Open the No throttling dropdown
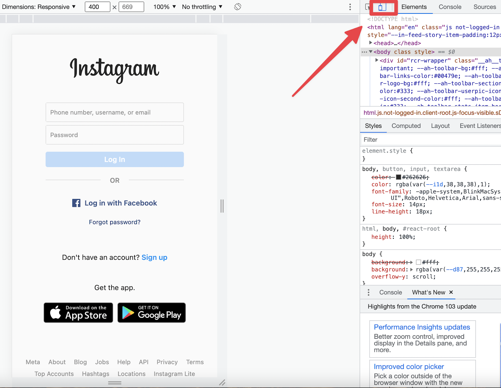 [202, 7]
